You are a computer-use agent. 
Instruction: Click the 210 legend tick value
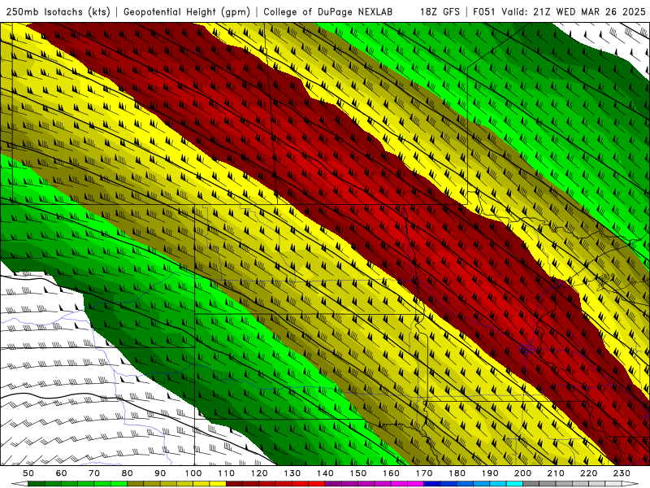coord(556,473)
